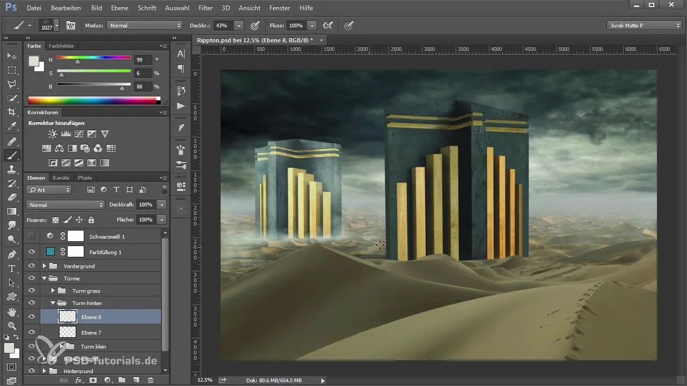This screenshot has height=386, width=687.
Task: Click Brightness/Contrast adjustment icon
Action: click(53, 133)
